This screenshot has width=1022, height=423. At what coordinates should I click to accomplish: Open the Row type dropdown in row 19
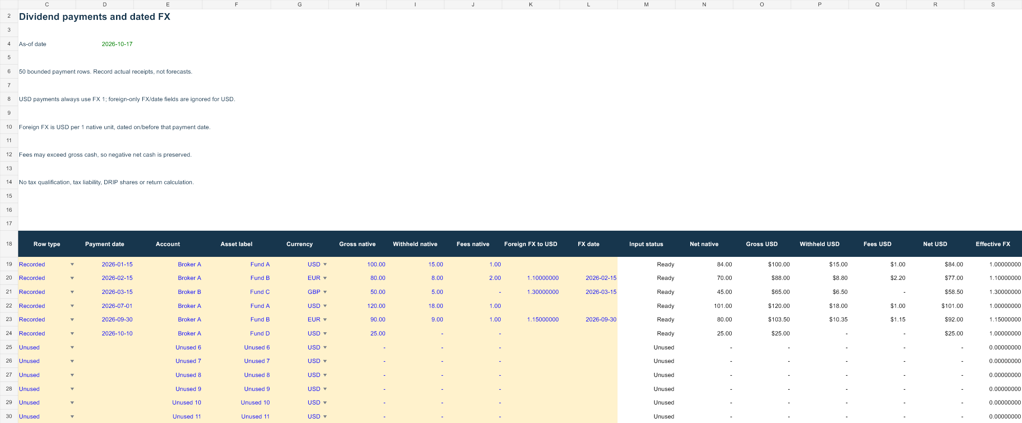tap(72, 265)
